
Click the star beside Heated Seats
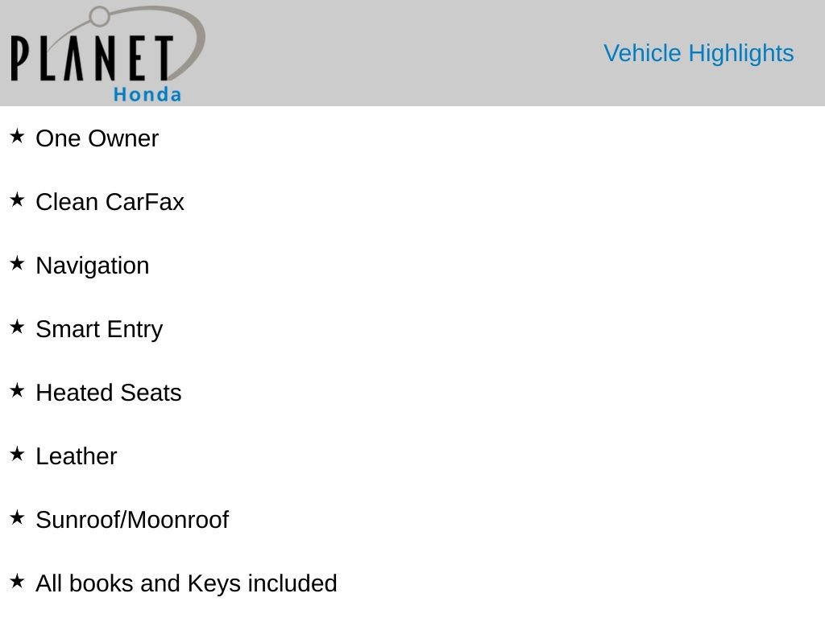tap(17, 390)
